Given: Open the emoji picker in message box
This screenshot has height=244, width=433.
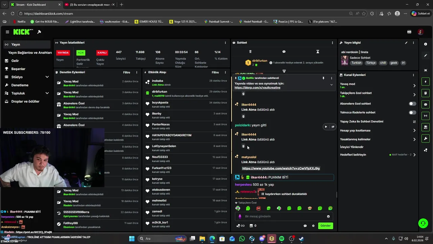Looking at the screenshot, I should (328, 217).
